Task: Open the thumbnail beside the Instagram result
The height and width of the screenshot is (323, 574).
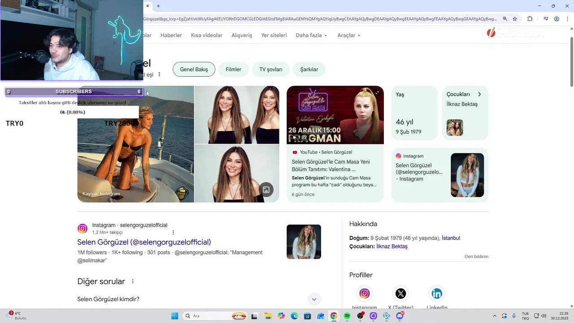Action: point(304,242)
